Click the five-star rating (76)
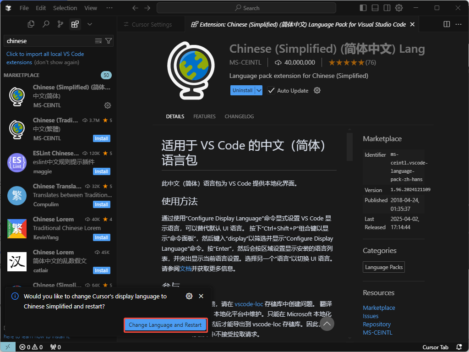469x352 pixels. 352,62
